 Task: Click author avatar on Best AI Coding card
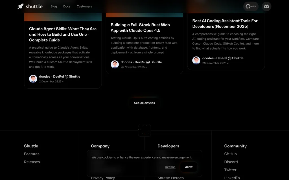(196, 60)
